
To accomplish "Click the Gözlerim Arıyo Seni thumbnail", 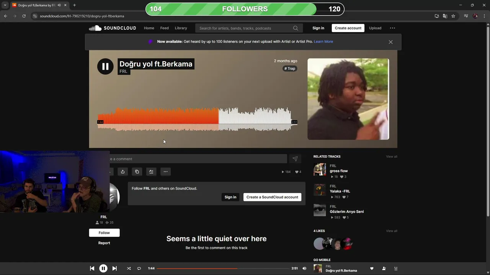I will click(x=320, y=210).
